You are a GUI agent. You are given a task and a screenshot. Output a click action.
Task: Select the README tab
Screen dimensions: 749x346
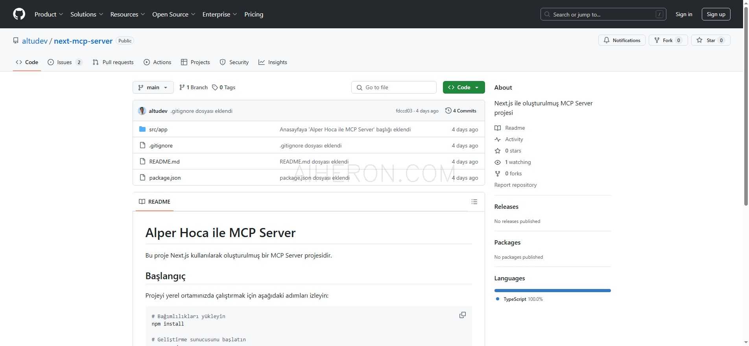(x=155, y=202)
